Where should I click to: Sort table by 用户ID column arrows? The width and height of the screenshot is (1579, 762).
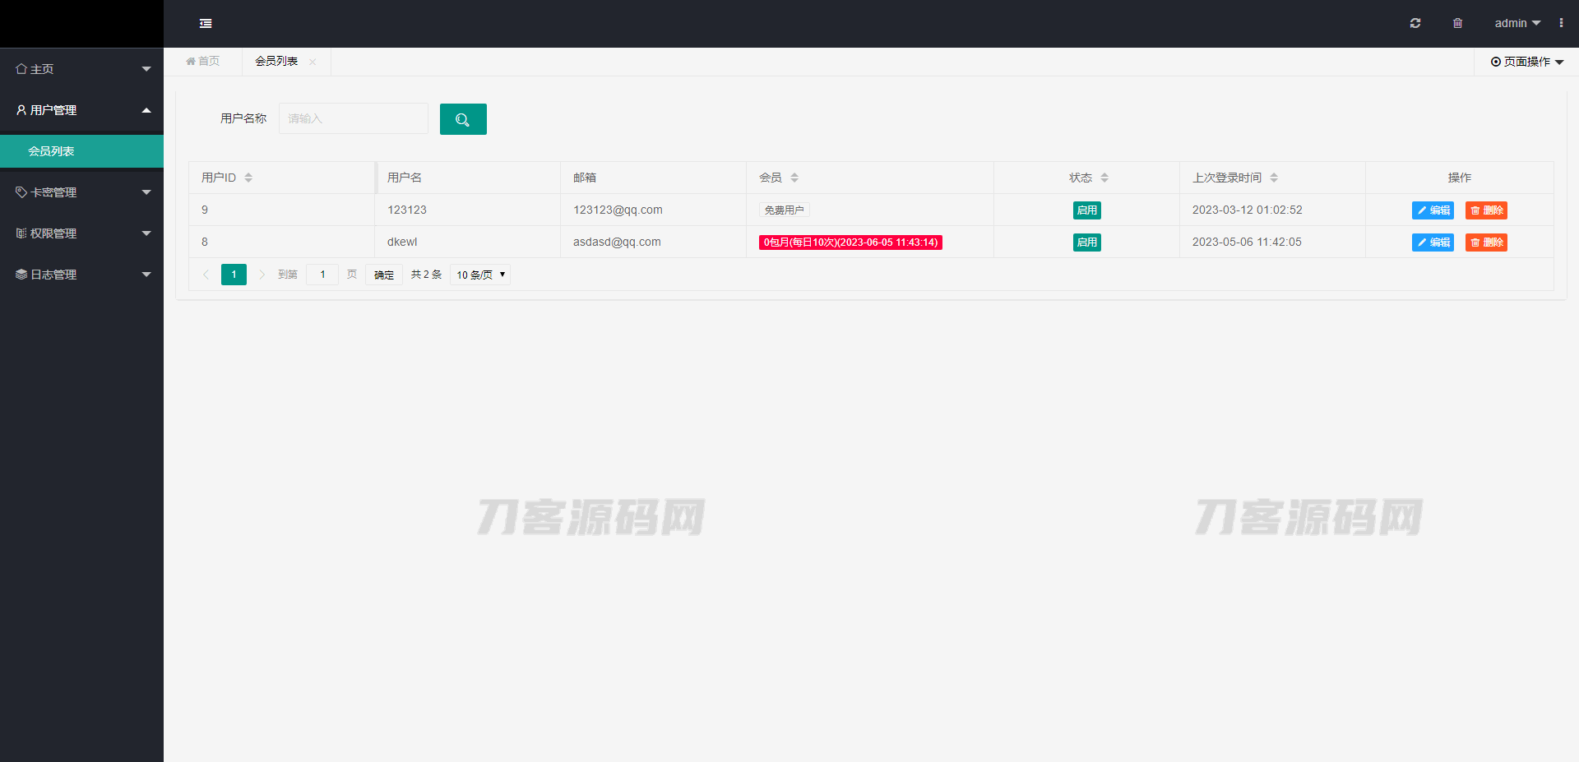248,178
